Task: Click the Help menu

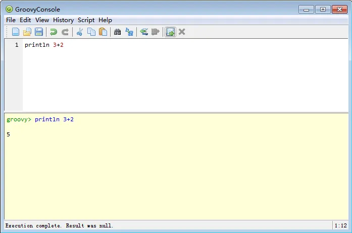Action: pyautogui.click(x=105, y=20)
